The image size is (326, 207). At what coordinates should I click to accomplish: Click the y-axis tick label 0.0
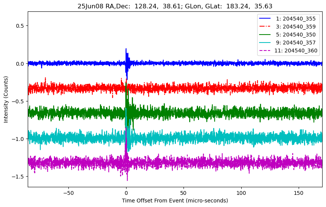click(20, 64)
